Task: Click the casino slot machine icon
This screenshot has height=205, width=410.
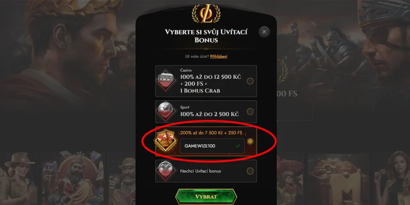Action: coord(166,81)
